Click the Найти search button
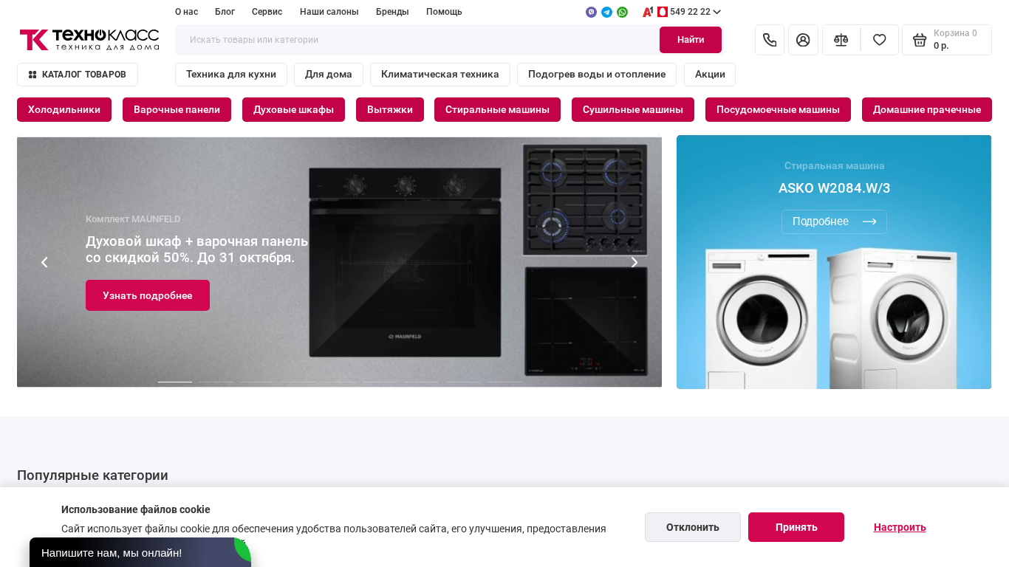 pos(691,40)
